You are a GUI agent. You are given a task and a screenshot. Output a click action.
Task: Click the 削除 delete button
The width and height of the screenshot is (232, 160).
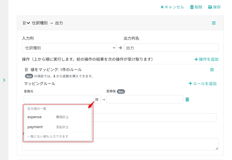click(x=196, y=7)
